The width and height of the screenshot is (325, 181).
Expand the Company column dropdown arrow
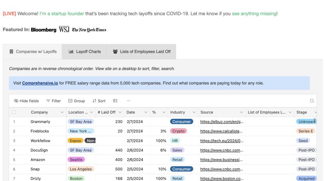[x=62, y=112]
